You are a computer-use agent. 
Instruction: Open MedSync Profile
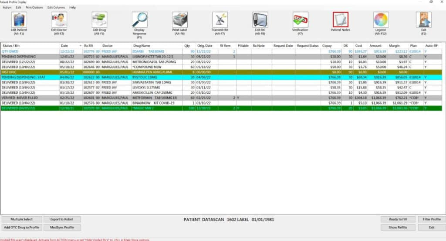pyautogui.click(x=62, y=227)
